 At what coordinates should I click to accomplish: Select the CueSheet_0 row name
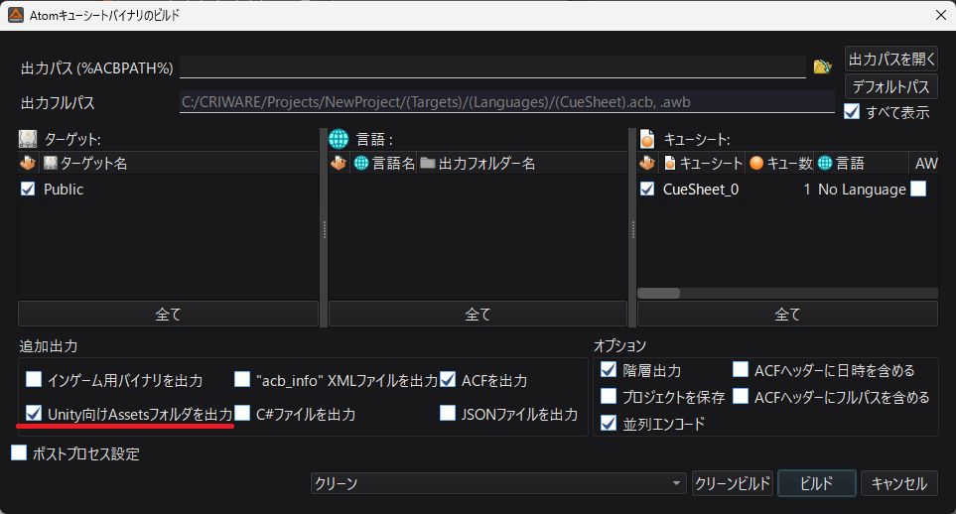(701, 189)
